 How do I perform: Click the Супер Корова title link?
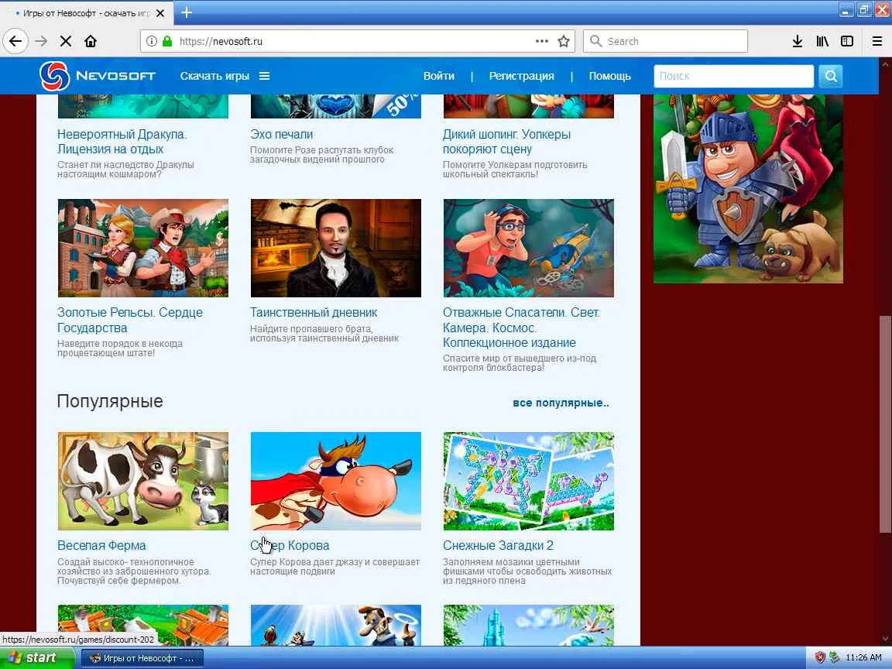click(x=290, y=546)
